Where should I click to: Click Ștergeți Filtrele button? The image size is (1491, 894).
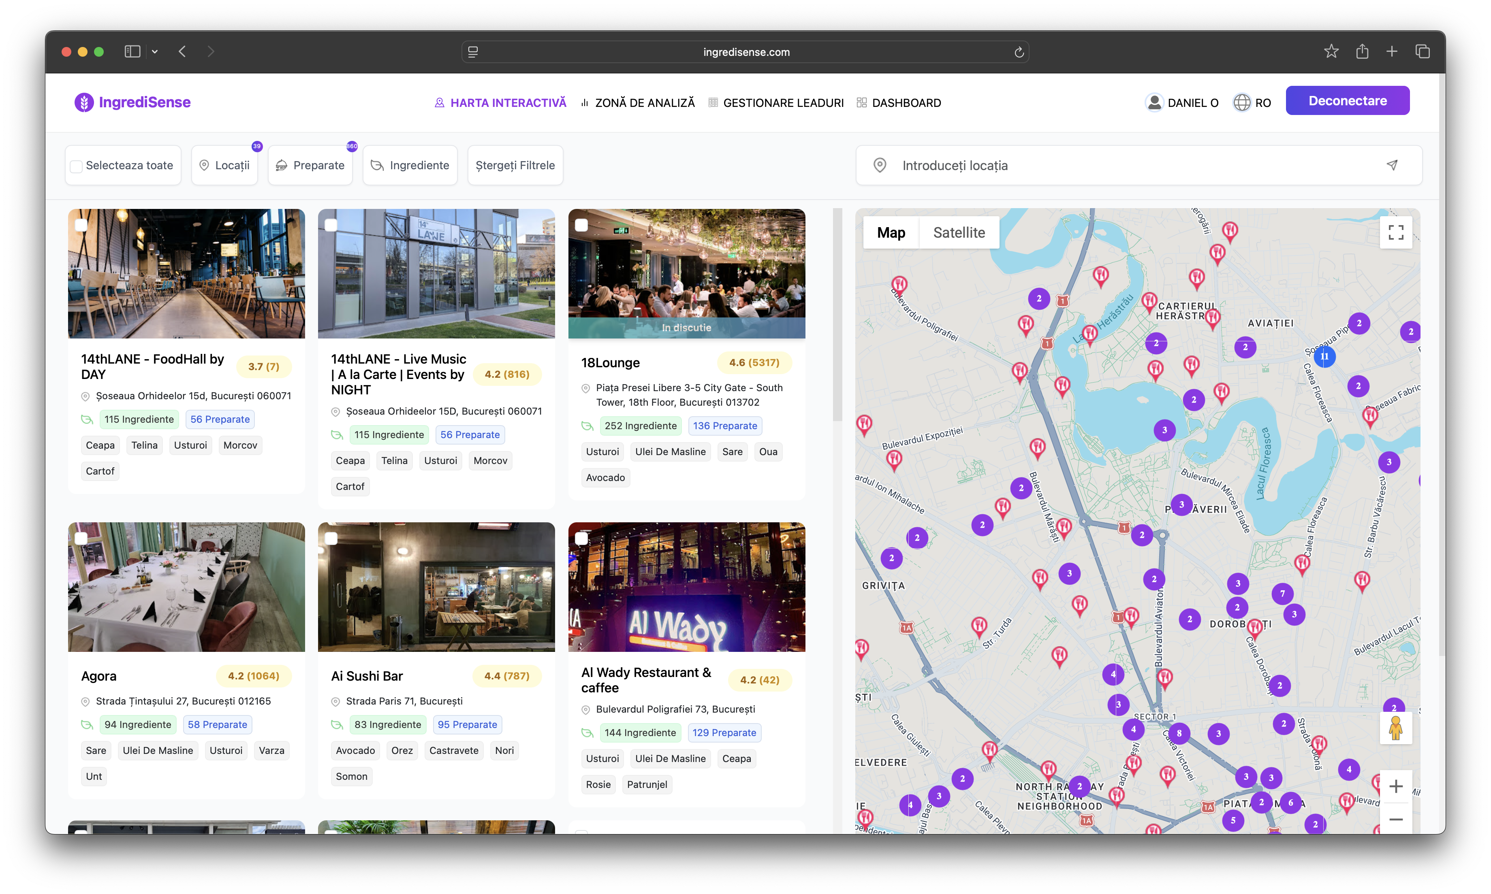(515, 165)
